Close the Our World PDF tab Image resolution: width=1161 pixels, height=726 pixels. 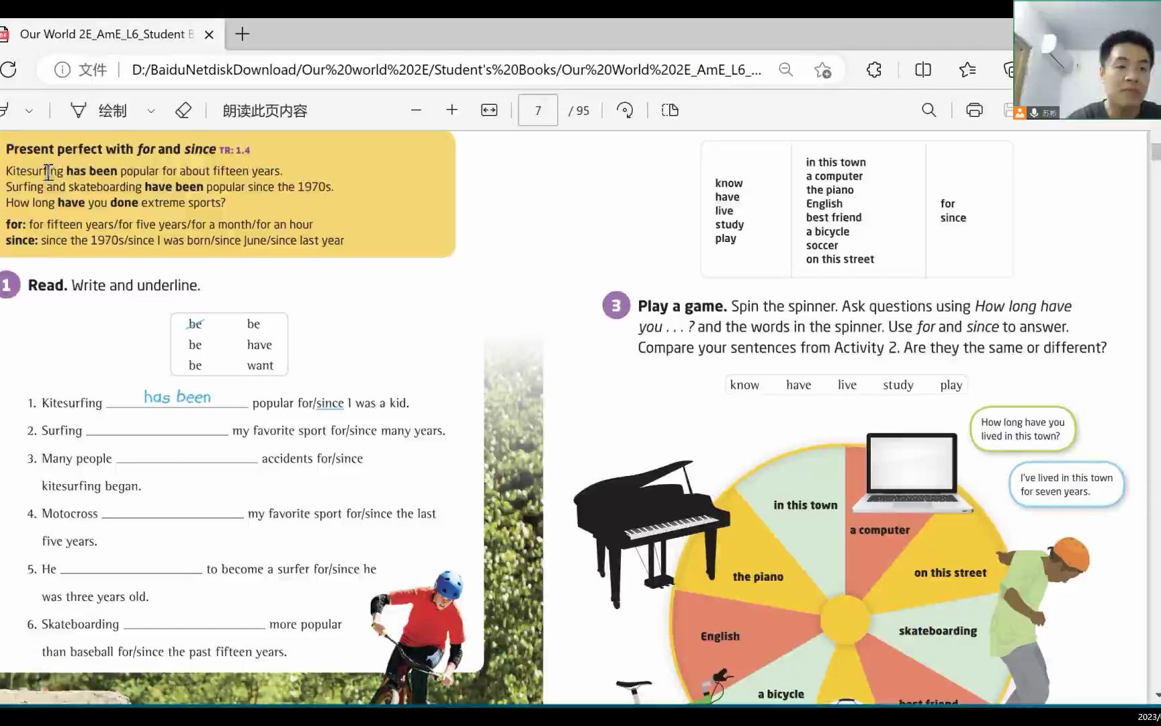tap(209, 34)
